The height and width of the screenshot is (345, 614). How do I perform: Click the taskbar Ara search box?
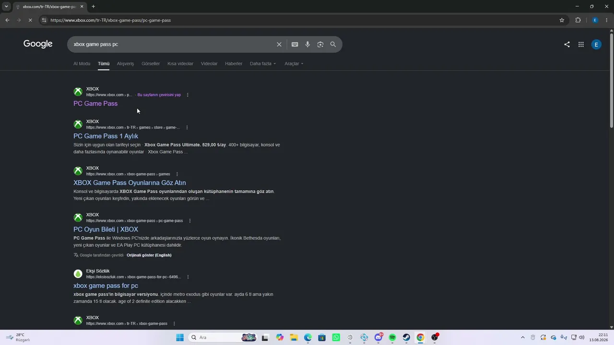(223, 337)
